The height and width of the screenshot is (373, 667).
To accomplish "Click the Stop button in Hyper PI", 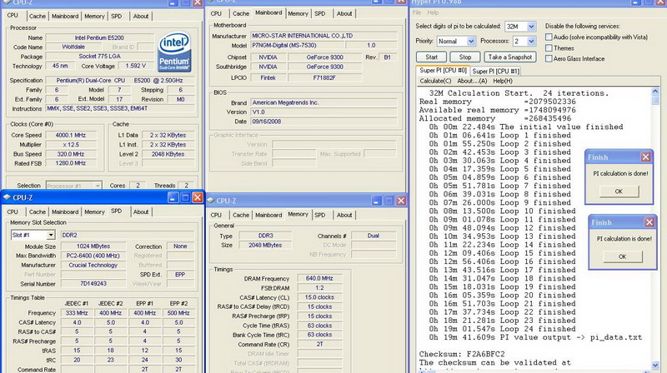I will point(465,57).
